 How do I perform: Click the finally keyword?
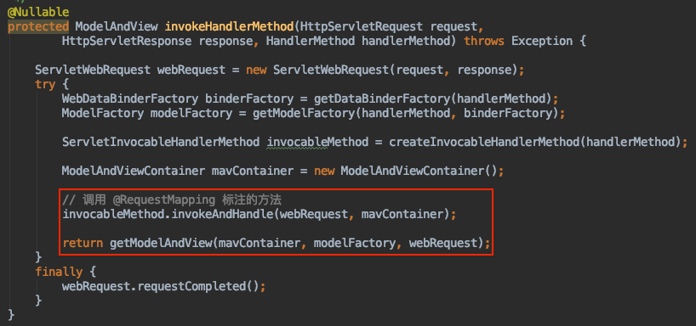(x=59, y=271)
